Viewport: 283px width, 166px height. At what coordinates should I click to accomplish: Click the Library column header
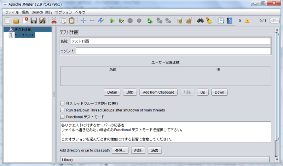tap(165, 160)
